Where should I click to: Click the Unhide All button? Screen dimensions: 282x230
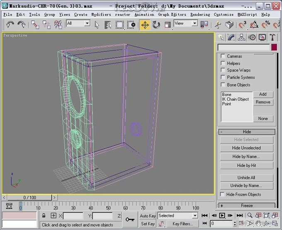pos(246,178)
